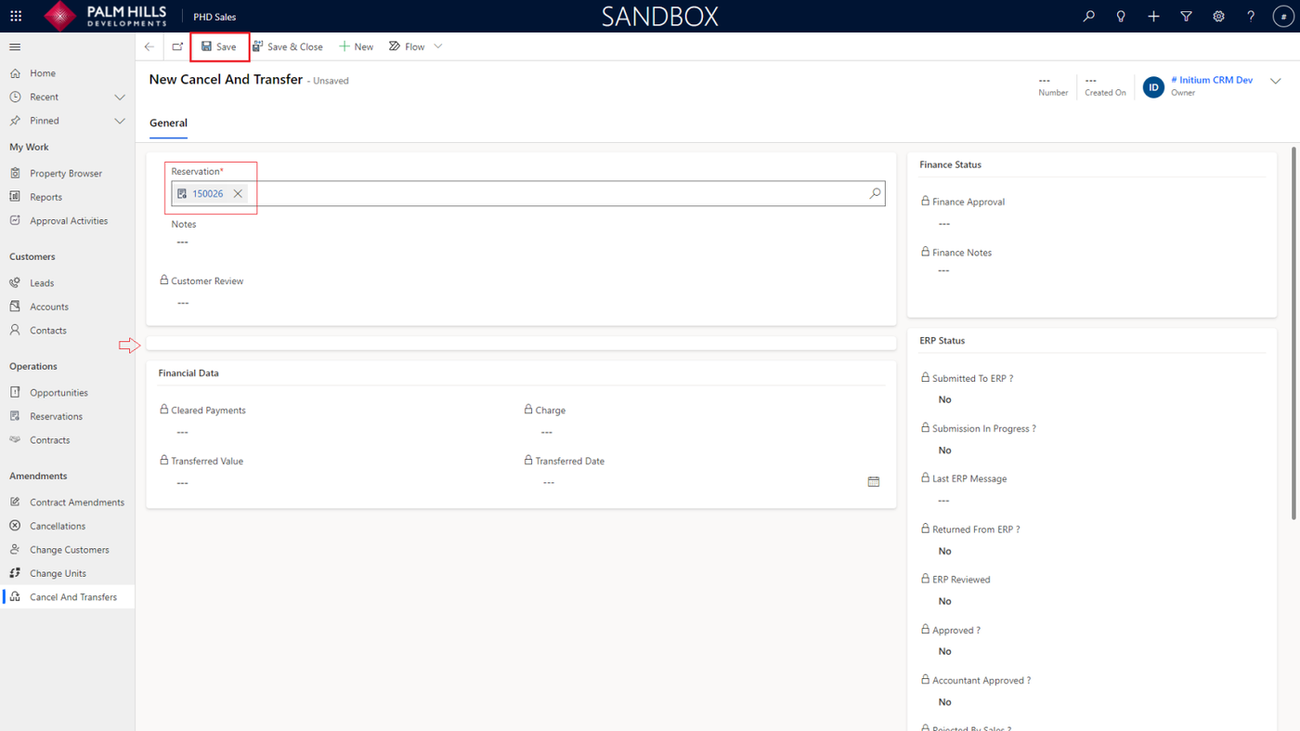Click the plus quick create icon

click(x=1153, y=16)
